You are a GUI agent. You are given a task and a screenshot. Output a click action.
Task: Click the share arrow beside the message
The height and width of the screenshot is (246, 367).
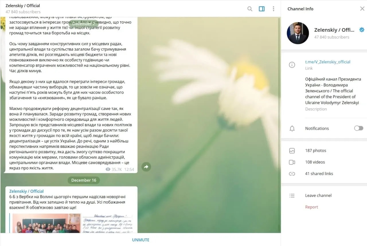coord(146,167)
